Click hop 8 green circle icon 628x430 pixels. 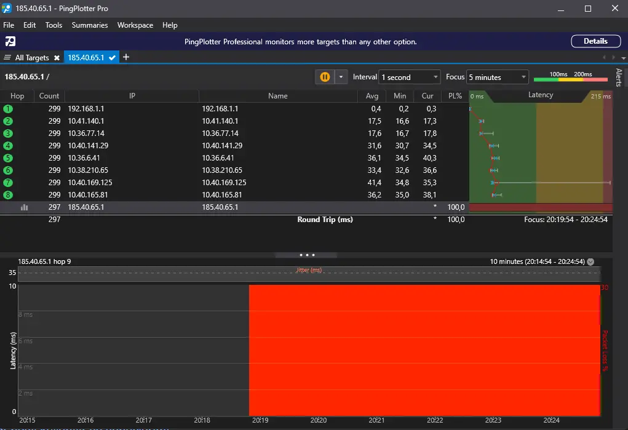7,195
